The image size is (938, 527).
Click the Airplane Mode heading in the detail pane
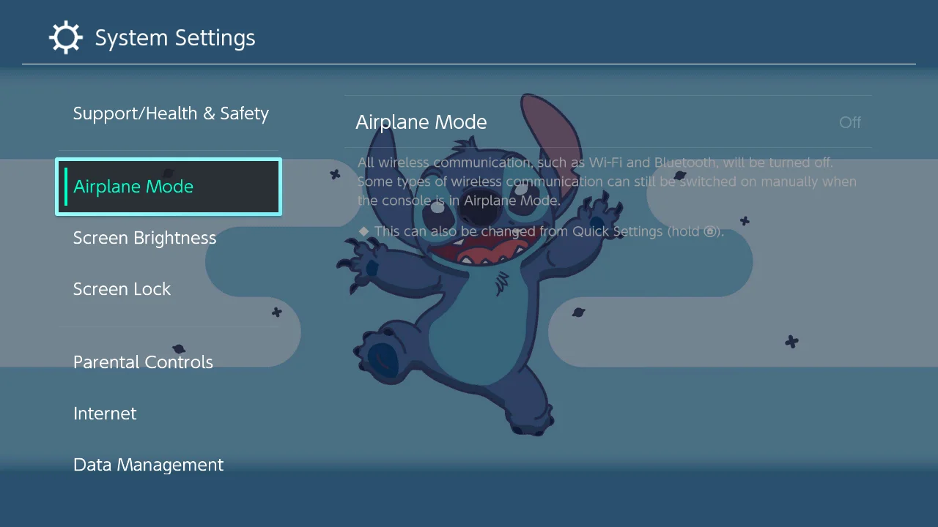pos(421,122)
